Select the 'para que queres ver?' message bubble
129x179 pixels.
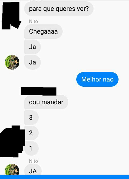pyautogui.click(x=59, y=9)
